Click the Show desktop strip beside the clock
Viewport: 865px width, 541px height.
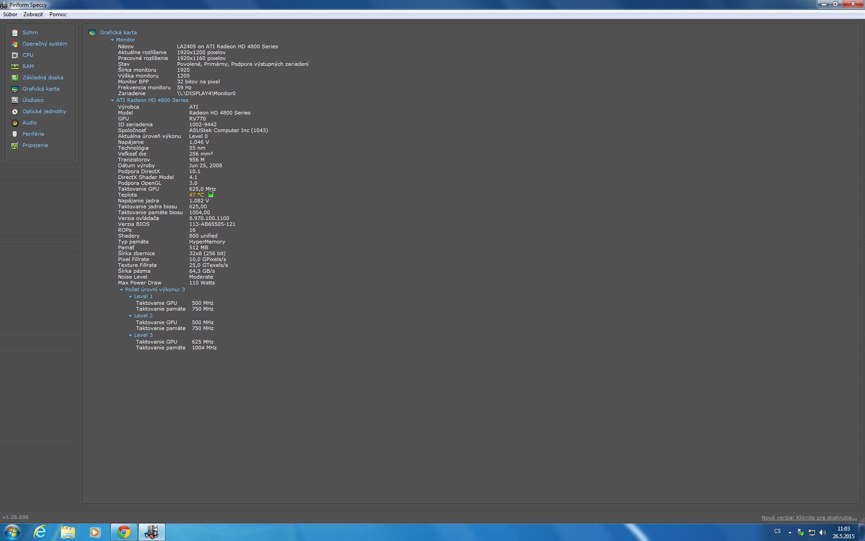click(x=861, y=532)
